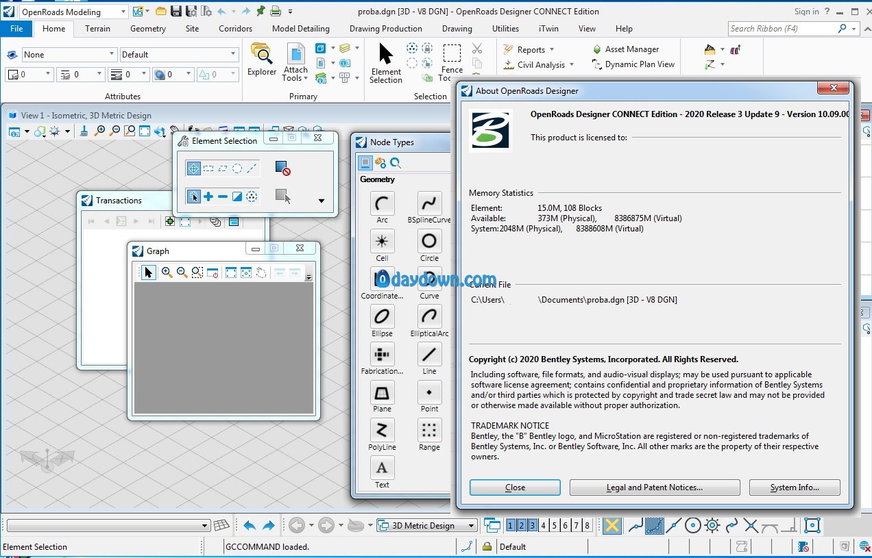Open the search icon in Node Types toolbar

point(396,162)
